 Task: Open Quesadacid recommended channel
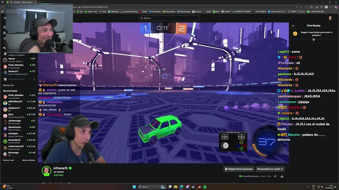(x=19, y=141)
